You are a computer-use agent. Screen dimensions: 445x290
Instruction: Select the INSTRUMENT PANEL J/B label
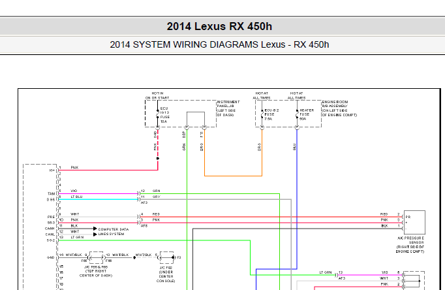[228, 108]
